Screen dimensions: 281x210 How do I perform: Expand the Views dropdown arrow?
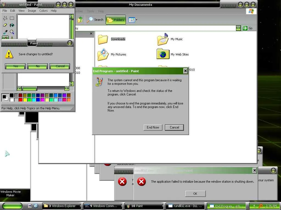pos(137,20)
